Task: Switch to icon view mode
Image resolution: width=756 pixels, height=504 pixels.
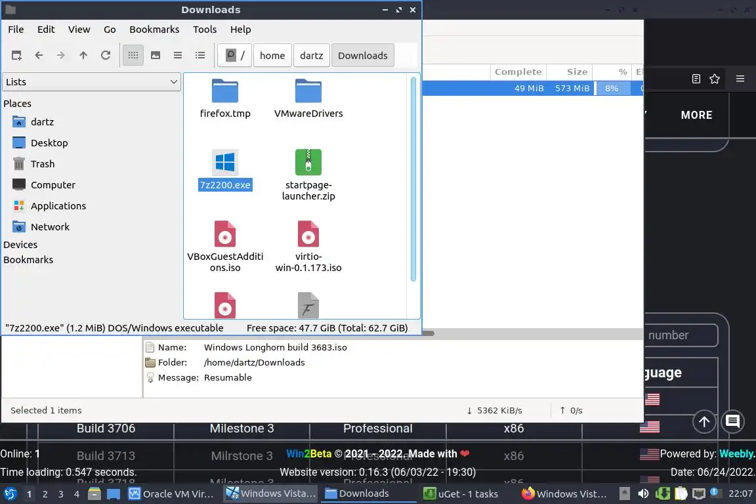Action: (133, 56)
